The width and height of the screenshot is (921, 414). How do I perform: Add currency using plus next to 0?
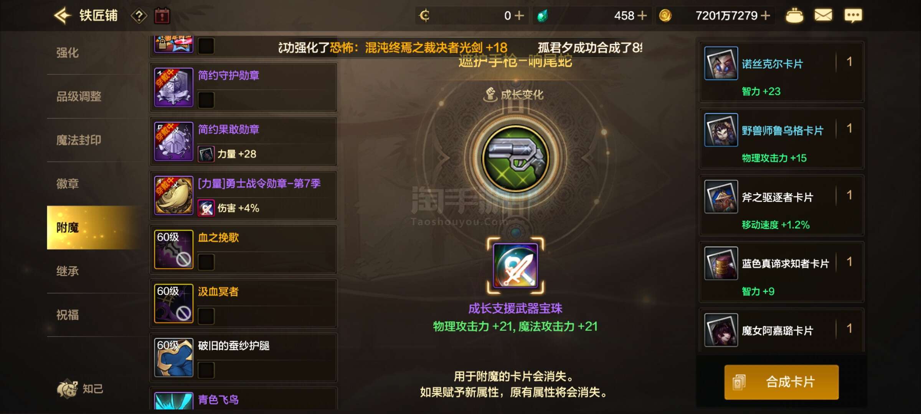[x=519, y=16]
